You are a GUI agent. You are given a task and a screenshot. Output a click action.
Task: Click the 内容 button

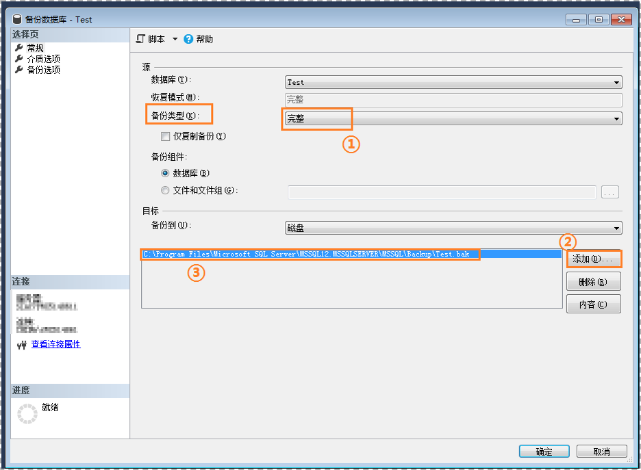pos(594,304)
